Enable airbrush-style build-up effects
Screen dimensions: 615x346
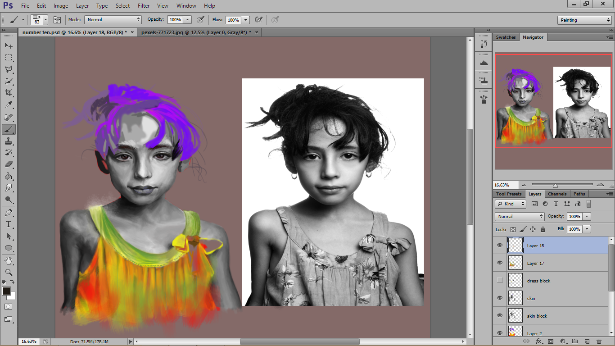258,20
